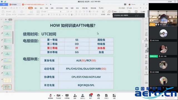Unmute the microphone in meeting toolbar
This screenshot has width=178, height=100.
point(51,96)
